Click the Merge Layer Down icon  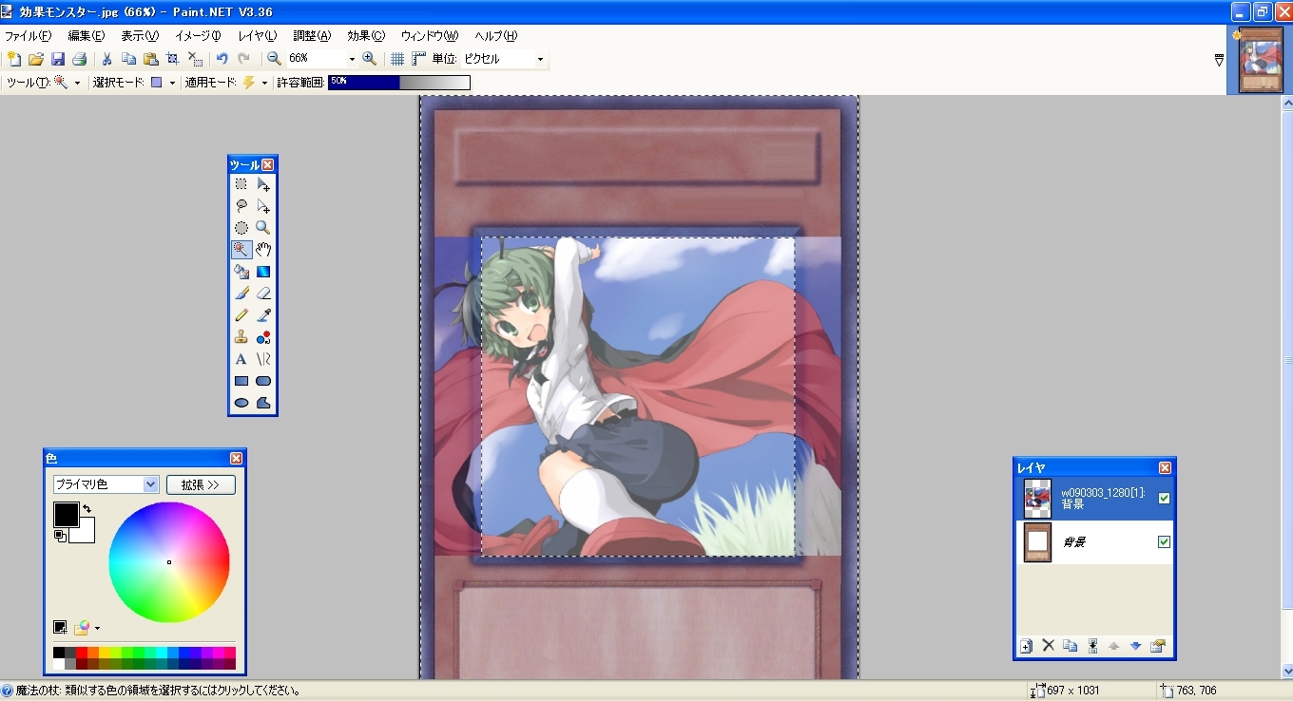[x=1092, y=646]
